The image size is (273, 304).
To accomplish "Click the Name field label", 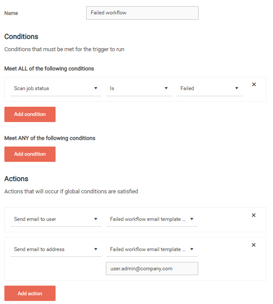I will click(11, 13).
